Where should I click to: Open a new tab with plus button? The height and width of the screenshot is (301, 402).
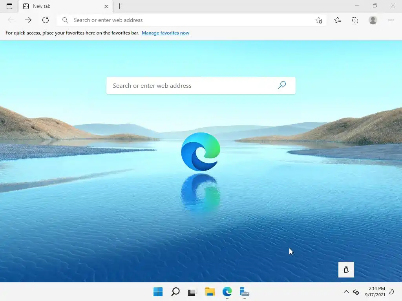coord(119,6)
